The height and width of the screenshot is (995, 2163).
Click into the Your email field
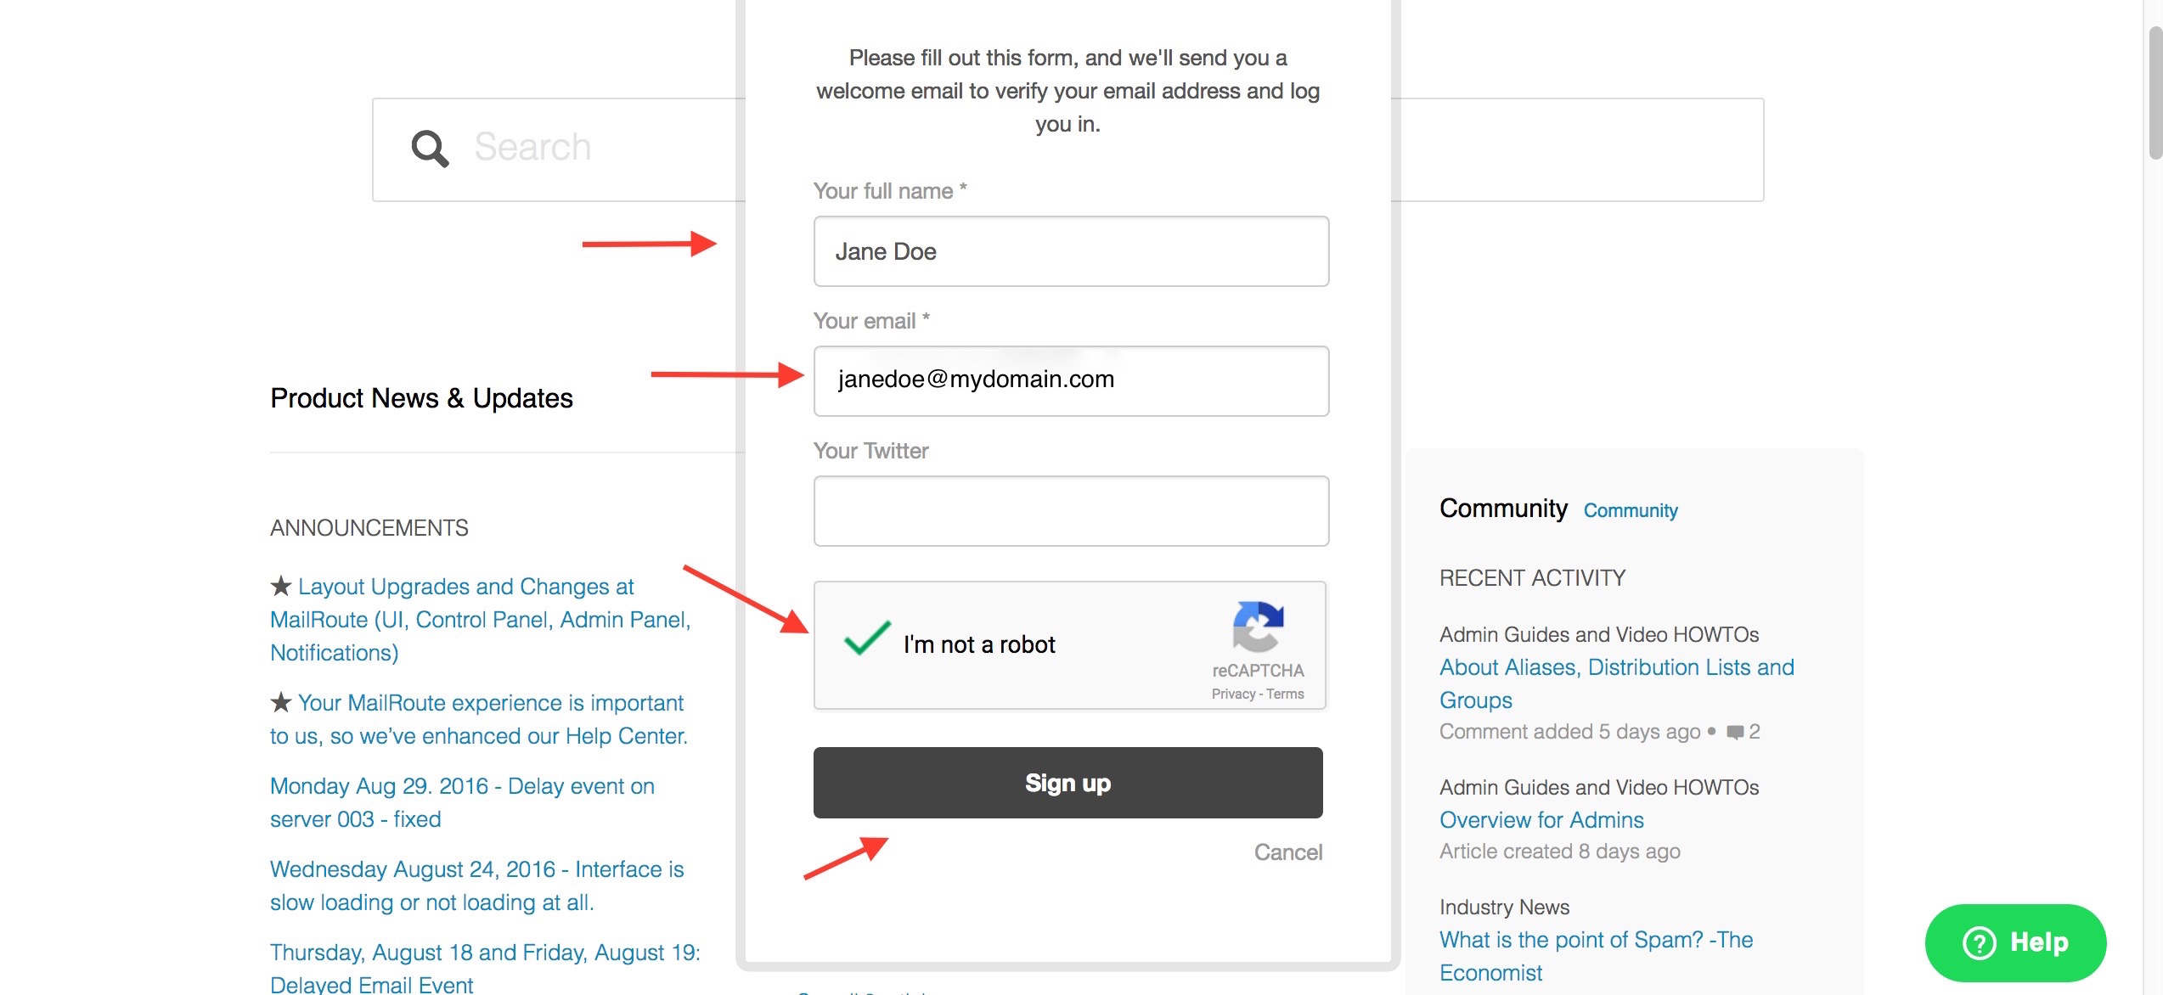click(x=1071, y=380)
